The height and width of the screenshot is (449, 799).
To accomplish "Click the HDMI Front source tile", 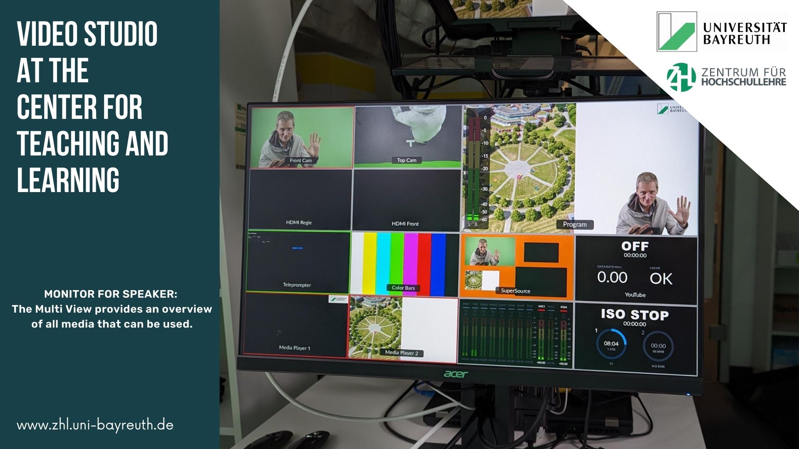I will [405, 200].
